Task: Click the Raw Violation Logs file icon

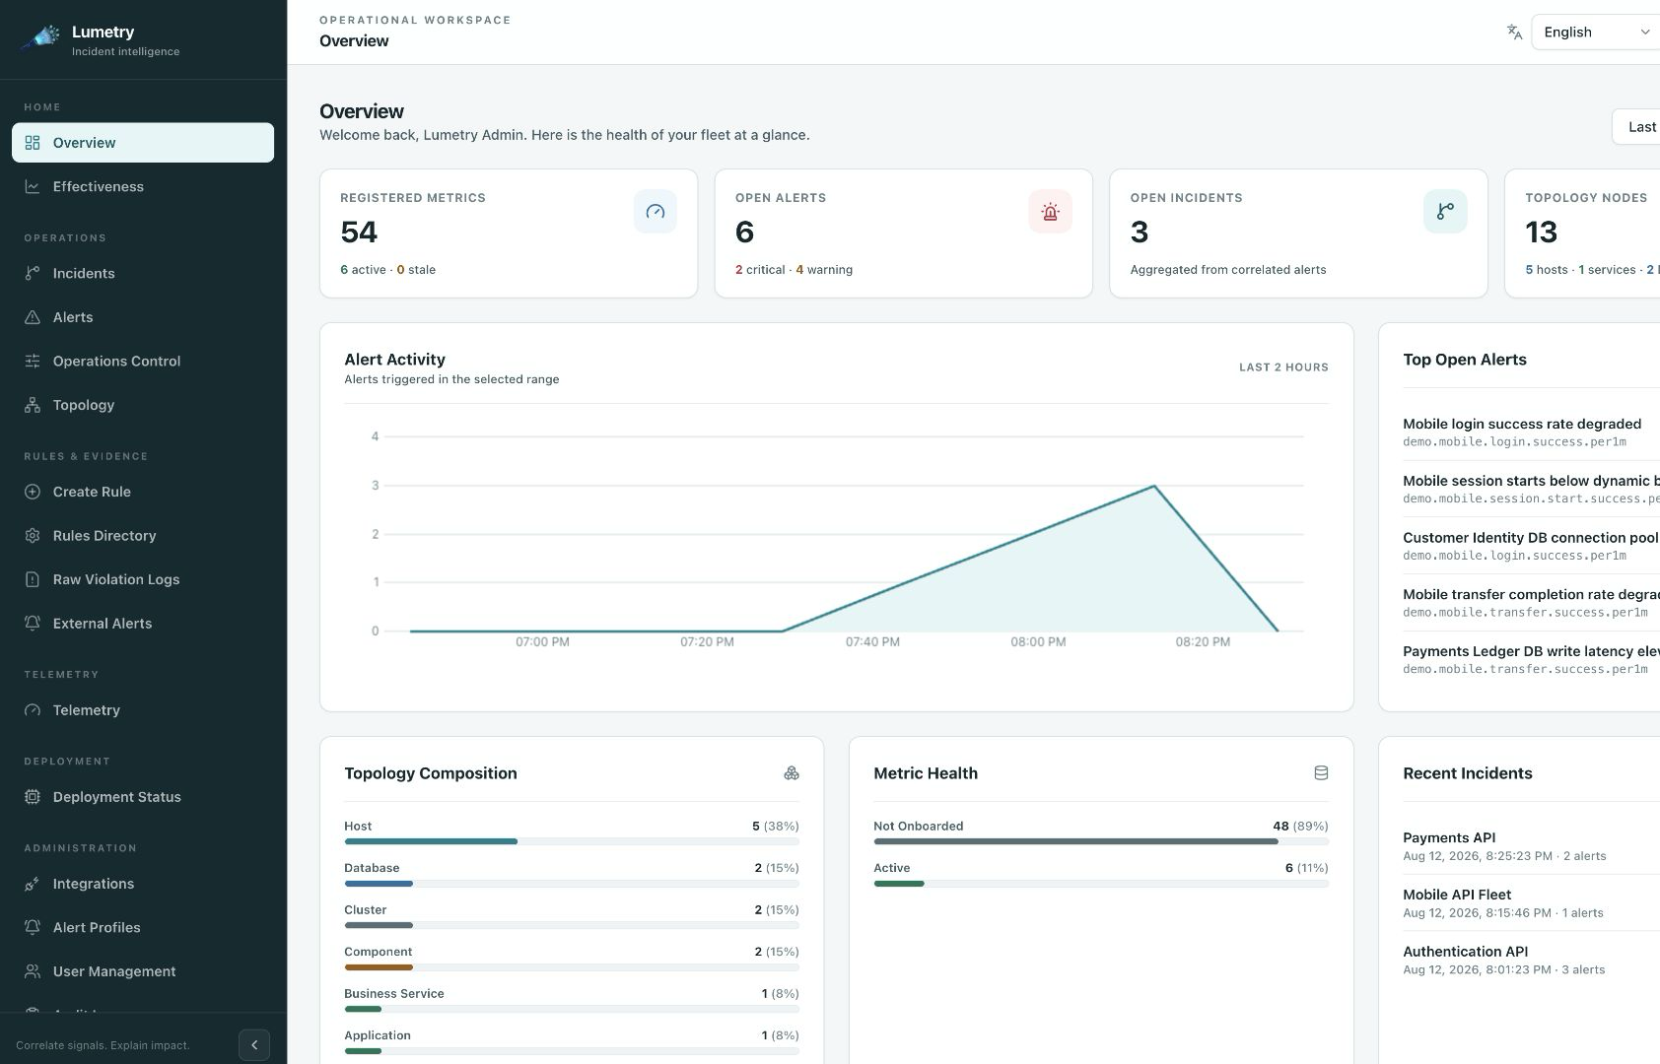Action: 33,579
